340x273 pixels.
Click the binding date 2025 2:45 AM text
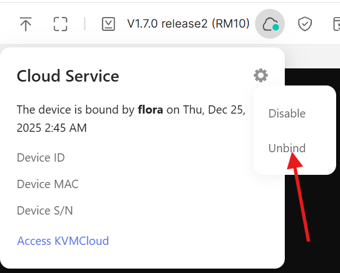click(x=52, y=128)
